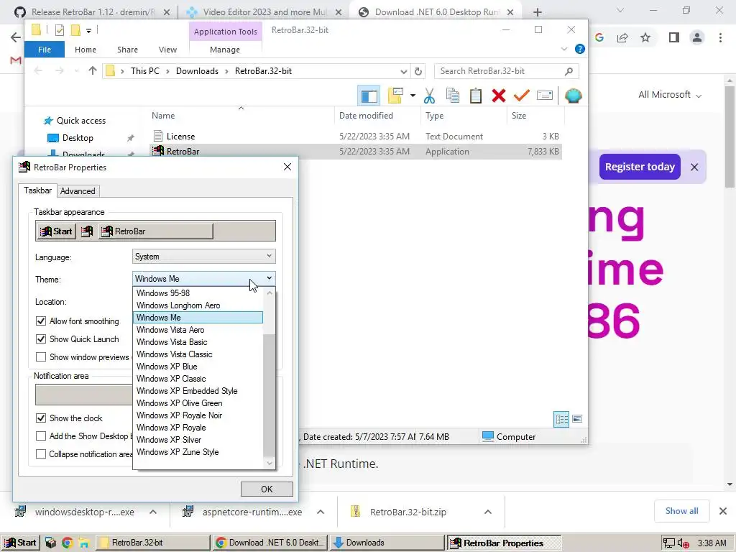
Task: Expand the Explorer ribbon chevron
Action: (563, 50)
